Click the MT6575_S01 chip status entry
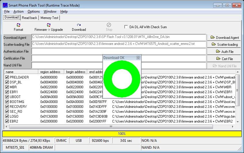Screen dimensions: 244x153 (15, 148)
